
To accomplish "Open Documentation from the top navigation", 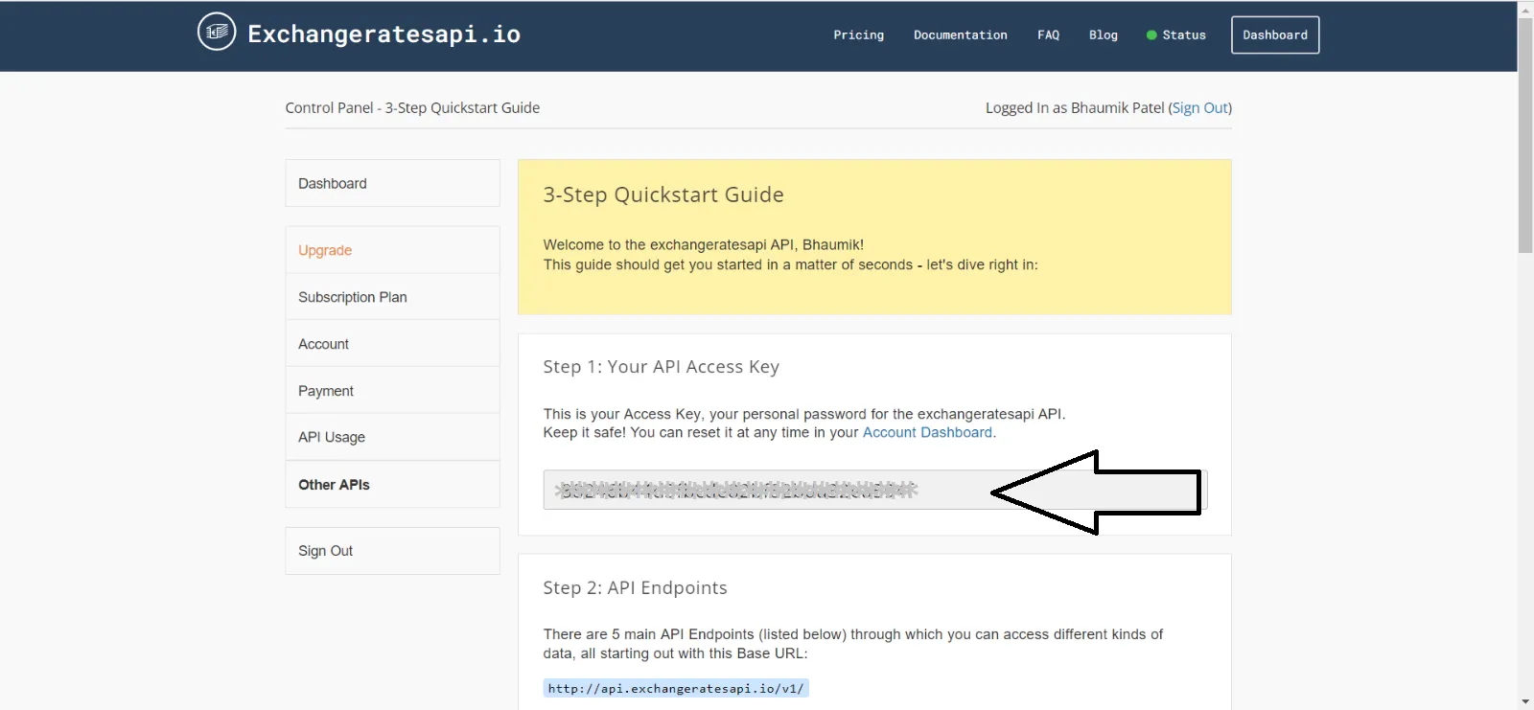I will pyautogui.click(x=961, y=35).
